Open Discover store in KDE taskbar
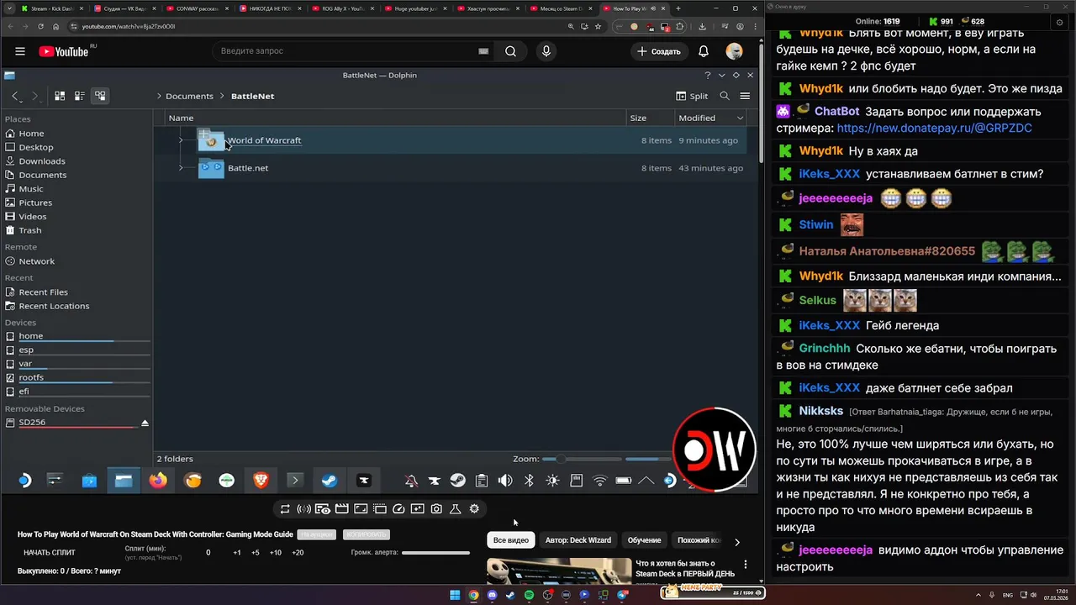This screenshot has width=1076, height=605. [89, 481]
